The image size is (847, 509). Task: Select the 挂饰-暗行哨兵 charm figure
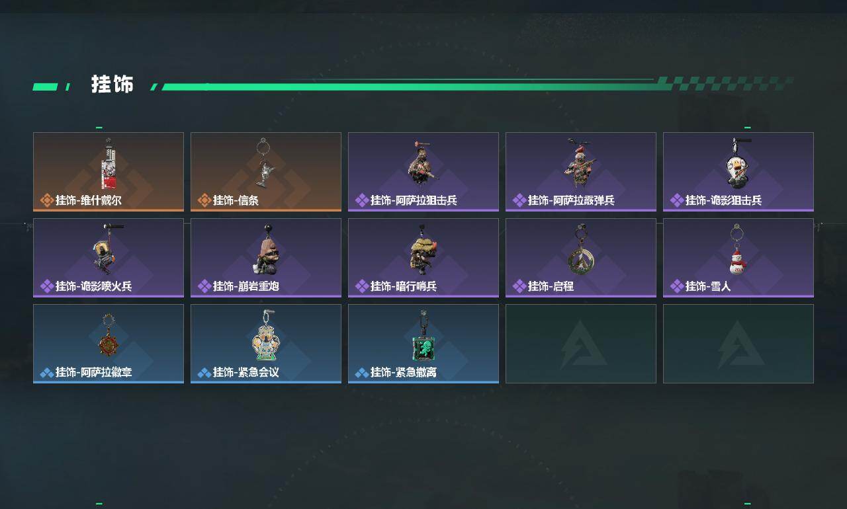423,249
